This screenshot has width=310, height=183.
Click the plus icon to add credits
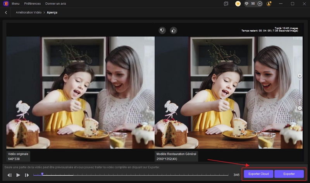pyautogui.click(x=260, y=3)
